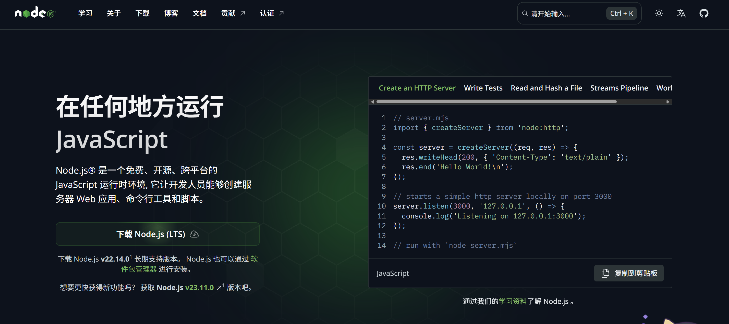Select the Read and Hash a File tab
This screenshot has width=729, height=324.
[x=546, y=88]
